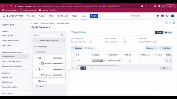The height and width of the screenshot is (99, 177).
Task: Bookmark this page with the star icon
Action: coord(150,6)
